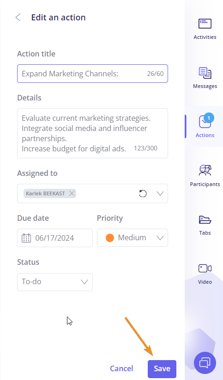223x380 pixels.
Task: Open the To-do Status dropdown
Action: pyautogui.click(x=55, y=282)
